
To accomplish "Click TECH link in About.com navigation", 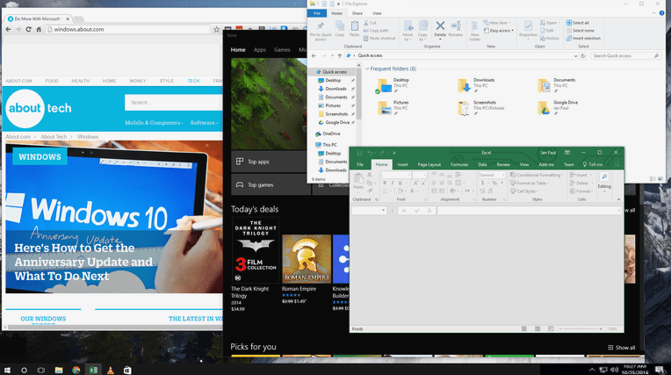I will click(x=193, y=81).
